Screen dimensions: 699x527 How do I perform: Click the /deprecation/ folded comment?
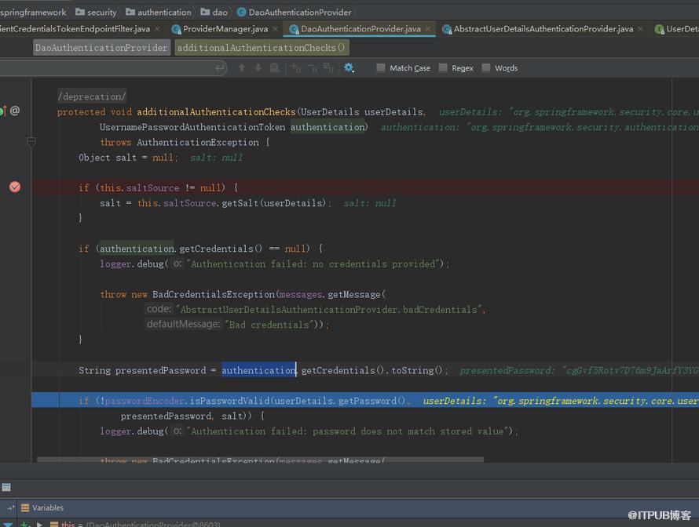tap(92, 96)
